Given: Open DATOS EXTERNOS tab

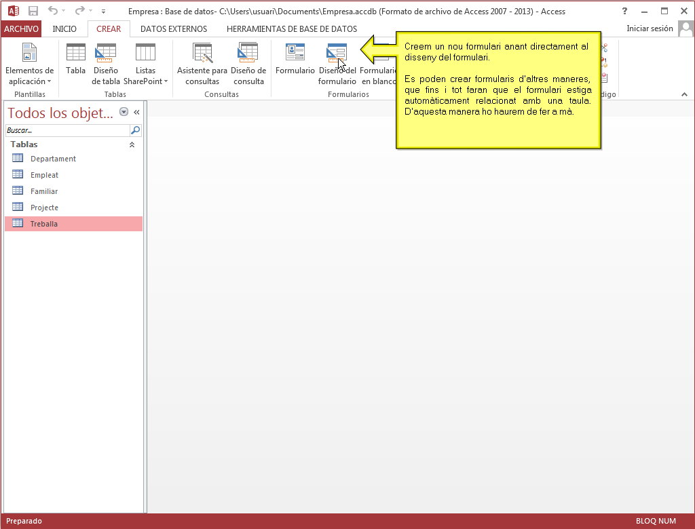Looking at the screenshot, I should (x=174, y=28).
